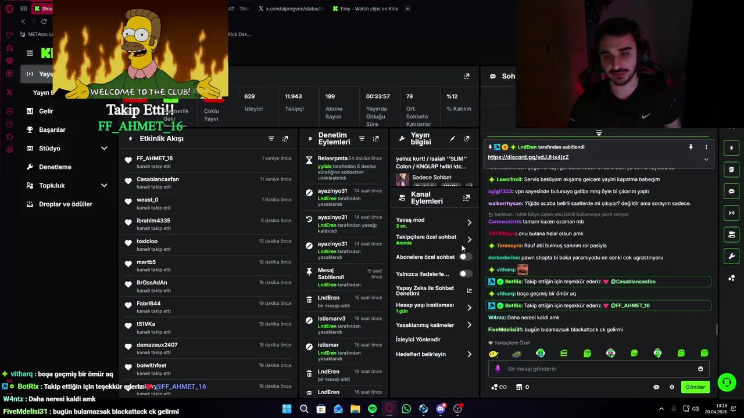Send chat message with Gönder button
Image resolution: width=744 pixels, height=418 pixels.
click(695, 387)
